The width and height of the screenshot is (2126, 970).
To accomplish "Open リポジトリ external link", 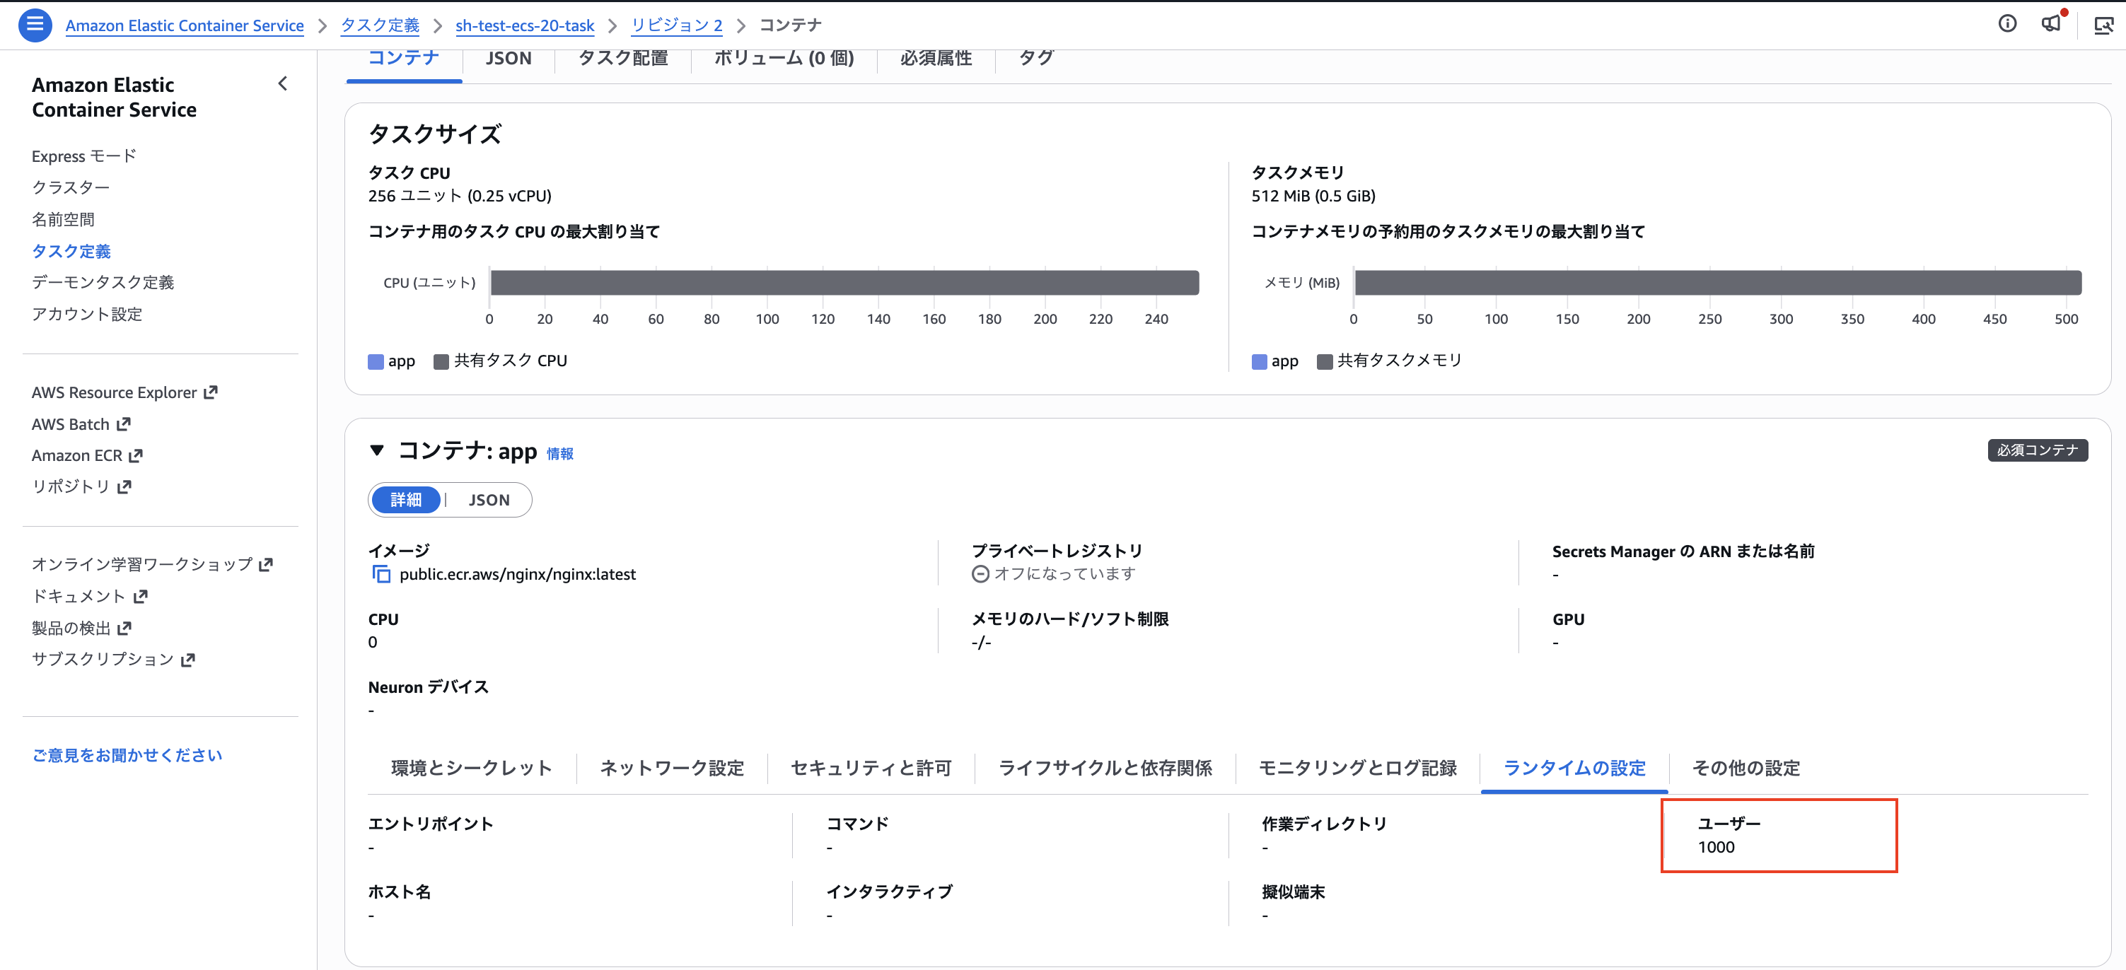I will point(81,486).
